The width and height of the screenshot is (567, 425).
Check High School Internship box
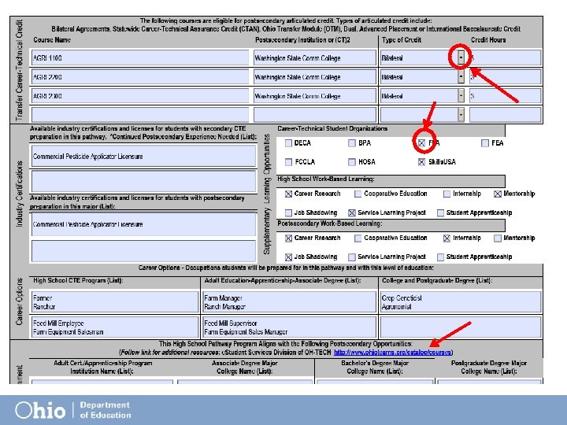click(x=447, y=194)
